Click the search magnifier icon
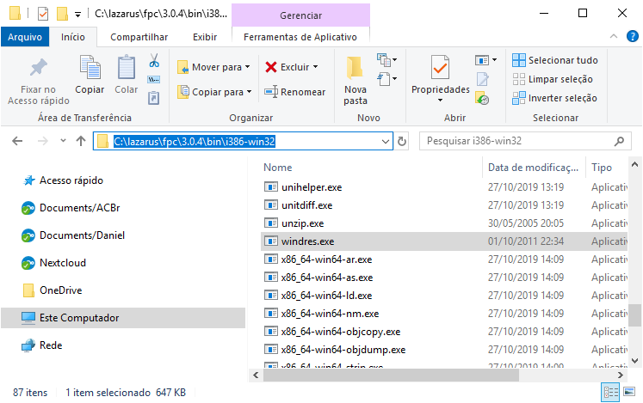The image size is (643, 403). (x=619, y=141)
